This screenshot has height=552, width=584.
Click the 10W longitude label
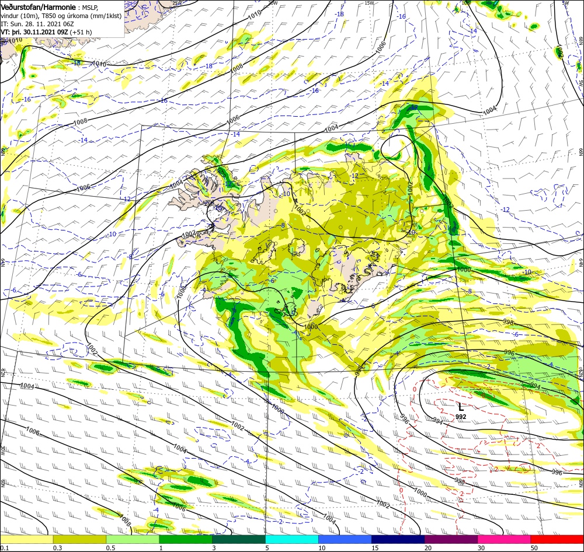pos(466,3)
